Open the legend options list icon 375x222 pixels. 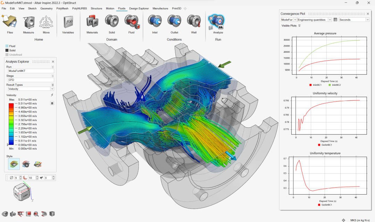[52, 103]
